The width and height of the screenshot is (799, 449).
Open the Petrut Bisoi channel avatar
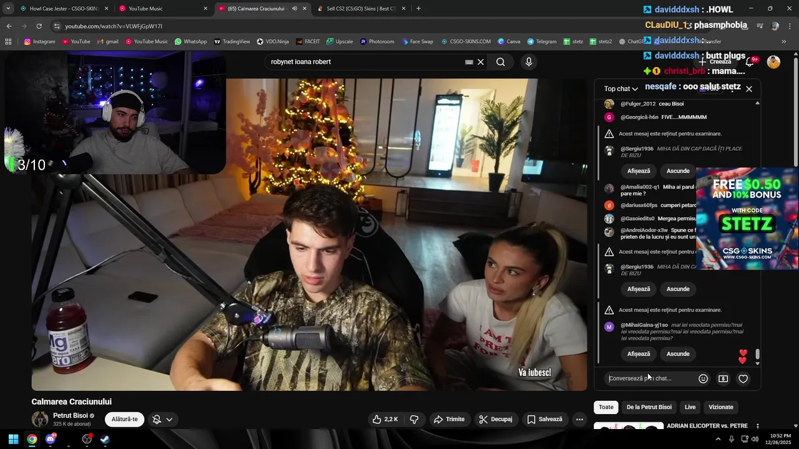(40, 419)
